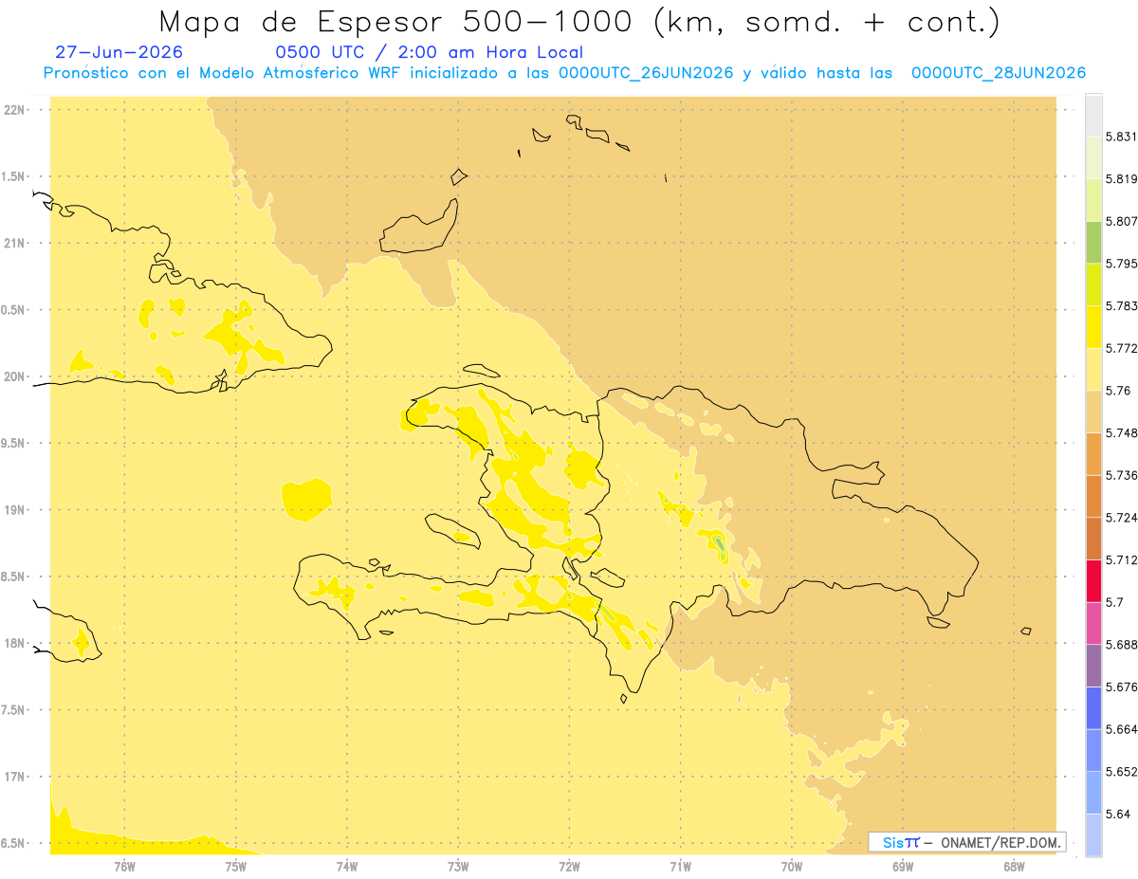Screen dimensions: 1138x879
Task: Click the bright yellow swatch between 5.783 and 5.772
Action: coord(1093,326)
